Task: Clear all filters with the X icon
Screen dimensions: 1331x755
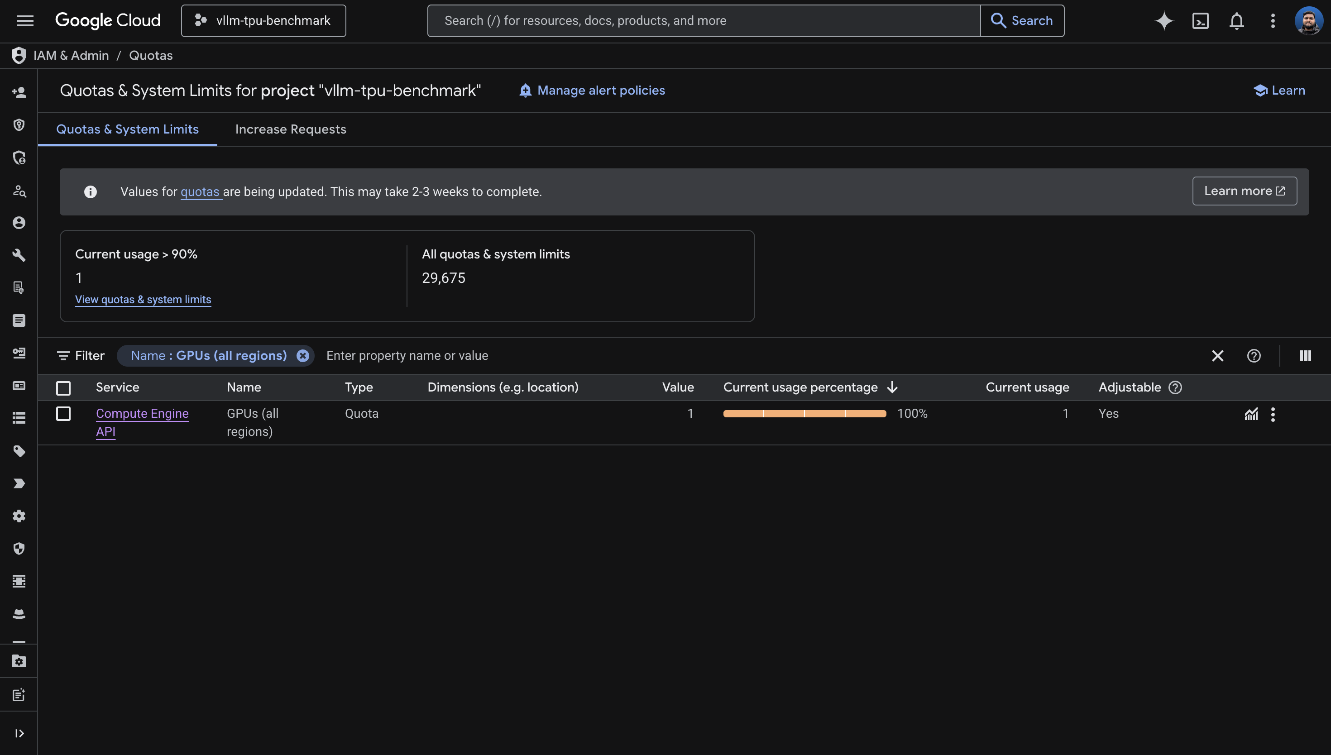Action: click(x=1217, y=355)
